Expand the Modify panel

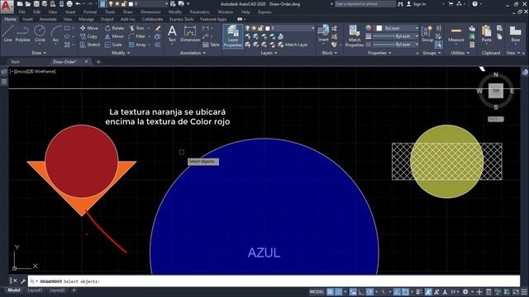tap(121, 53)
